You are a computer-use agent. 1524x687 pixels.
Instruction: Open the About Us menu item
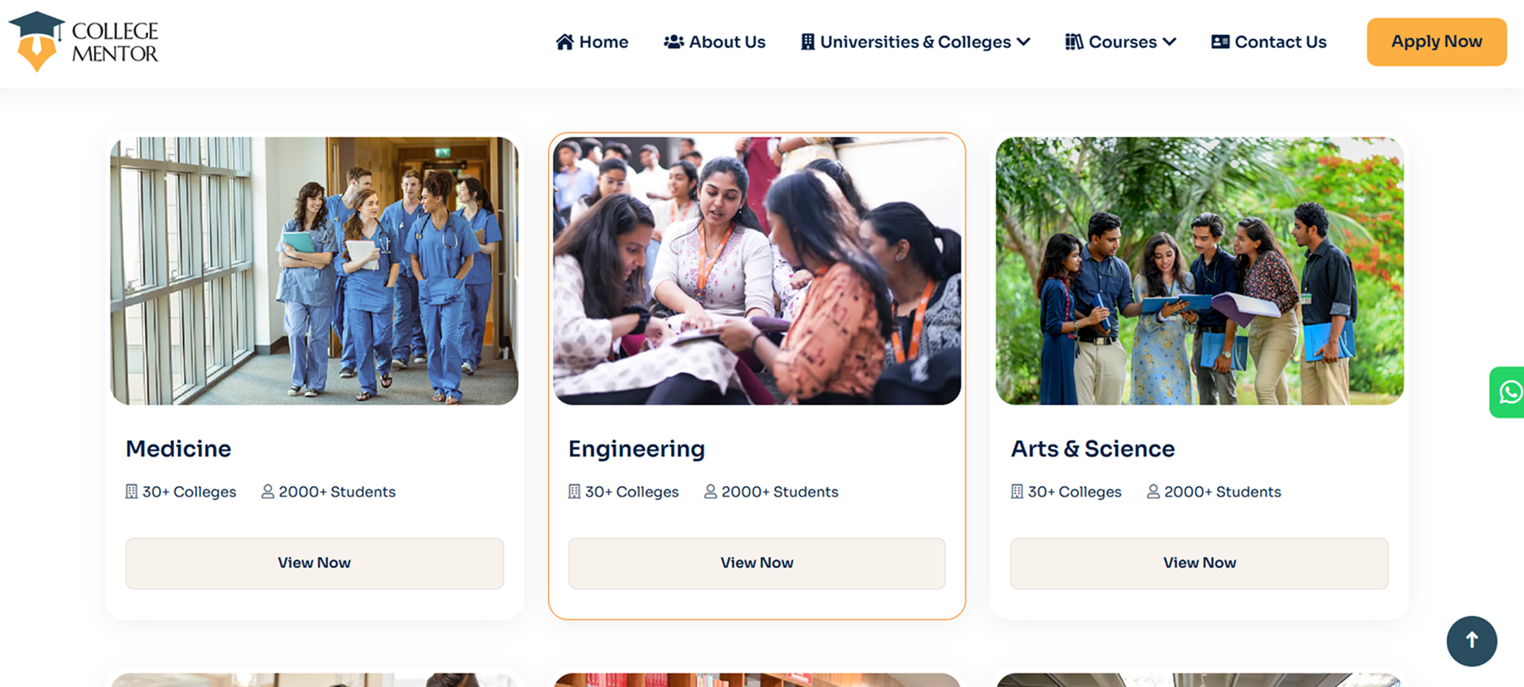(x=727, y=42)
